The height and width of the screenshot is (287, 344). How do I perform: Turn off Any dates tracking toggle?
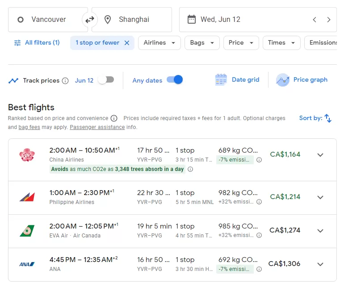175,79
